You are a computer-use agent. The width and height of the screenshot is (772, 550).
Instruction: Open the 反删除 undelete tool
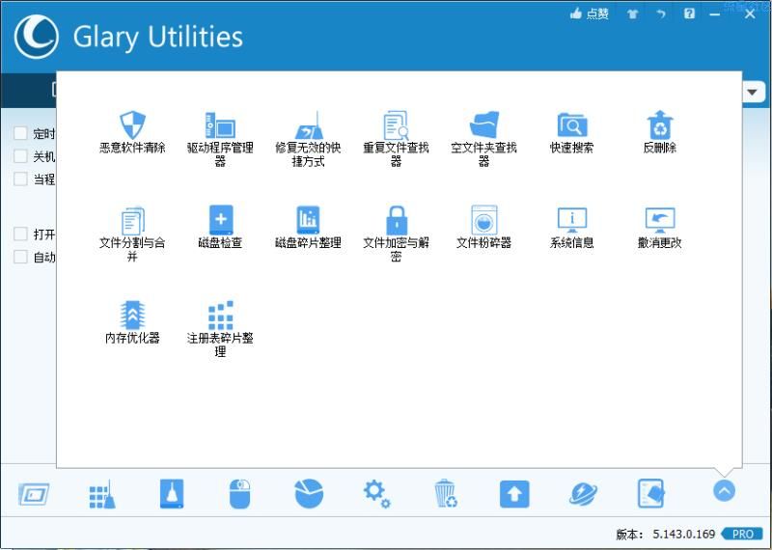point(659,132)
